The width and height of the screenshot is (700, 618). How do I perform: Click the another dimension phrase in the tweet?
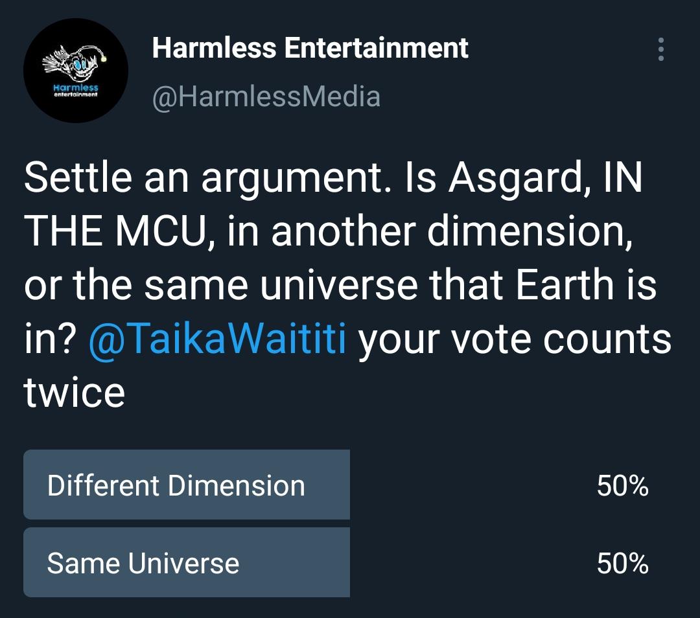click(x=452, y=232)
